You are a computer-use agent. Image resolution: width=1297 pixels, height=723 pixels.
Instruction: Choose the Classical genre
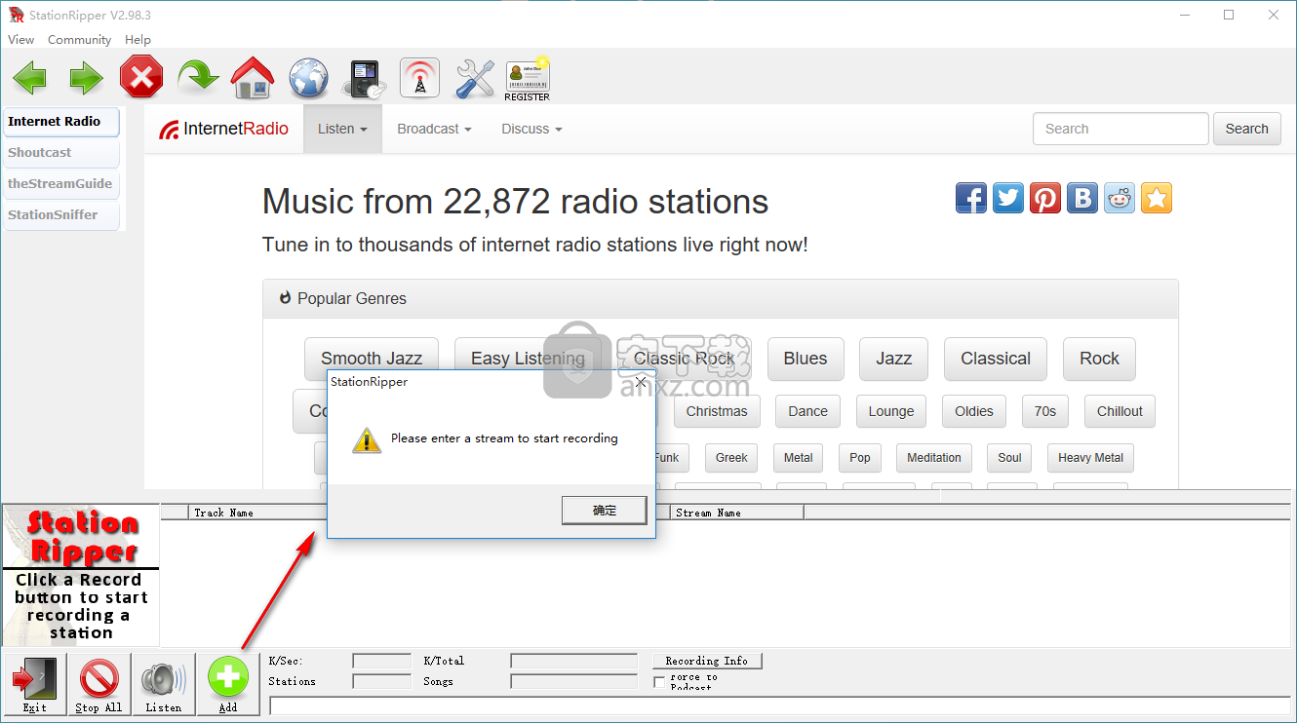996,359
